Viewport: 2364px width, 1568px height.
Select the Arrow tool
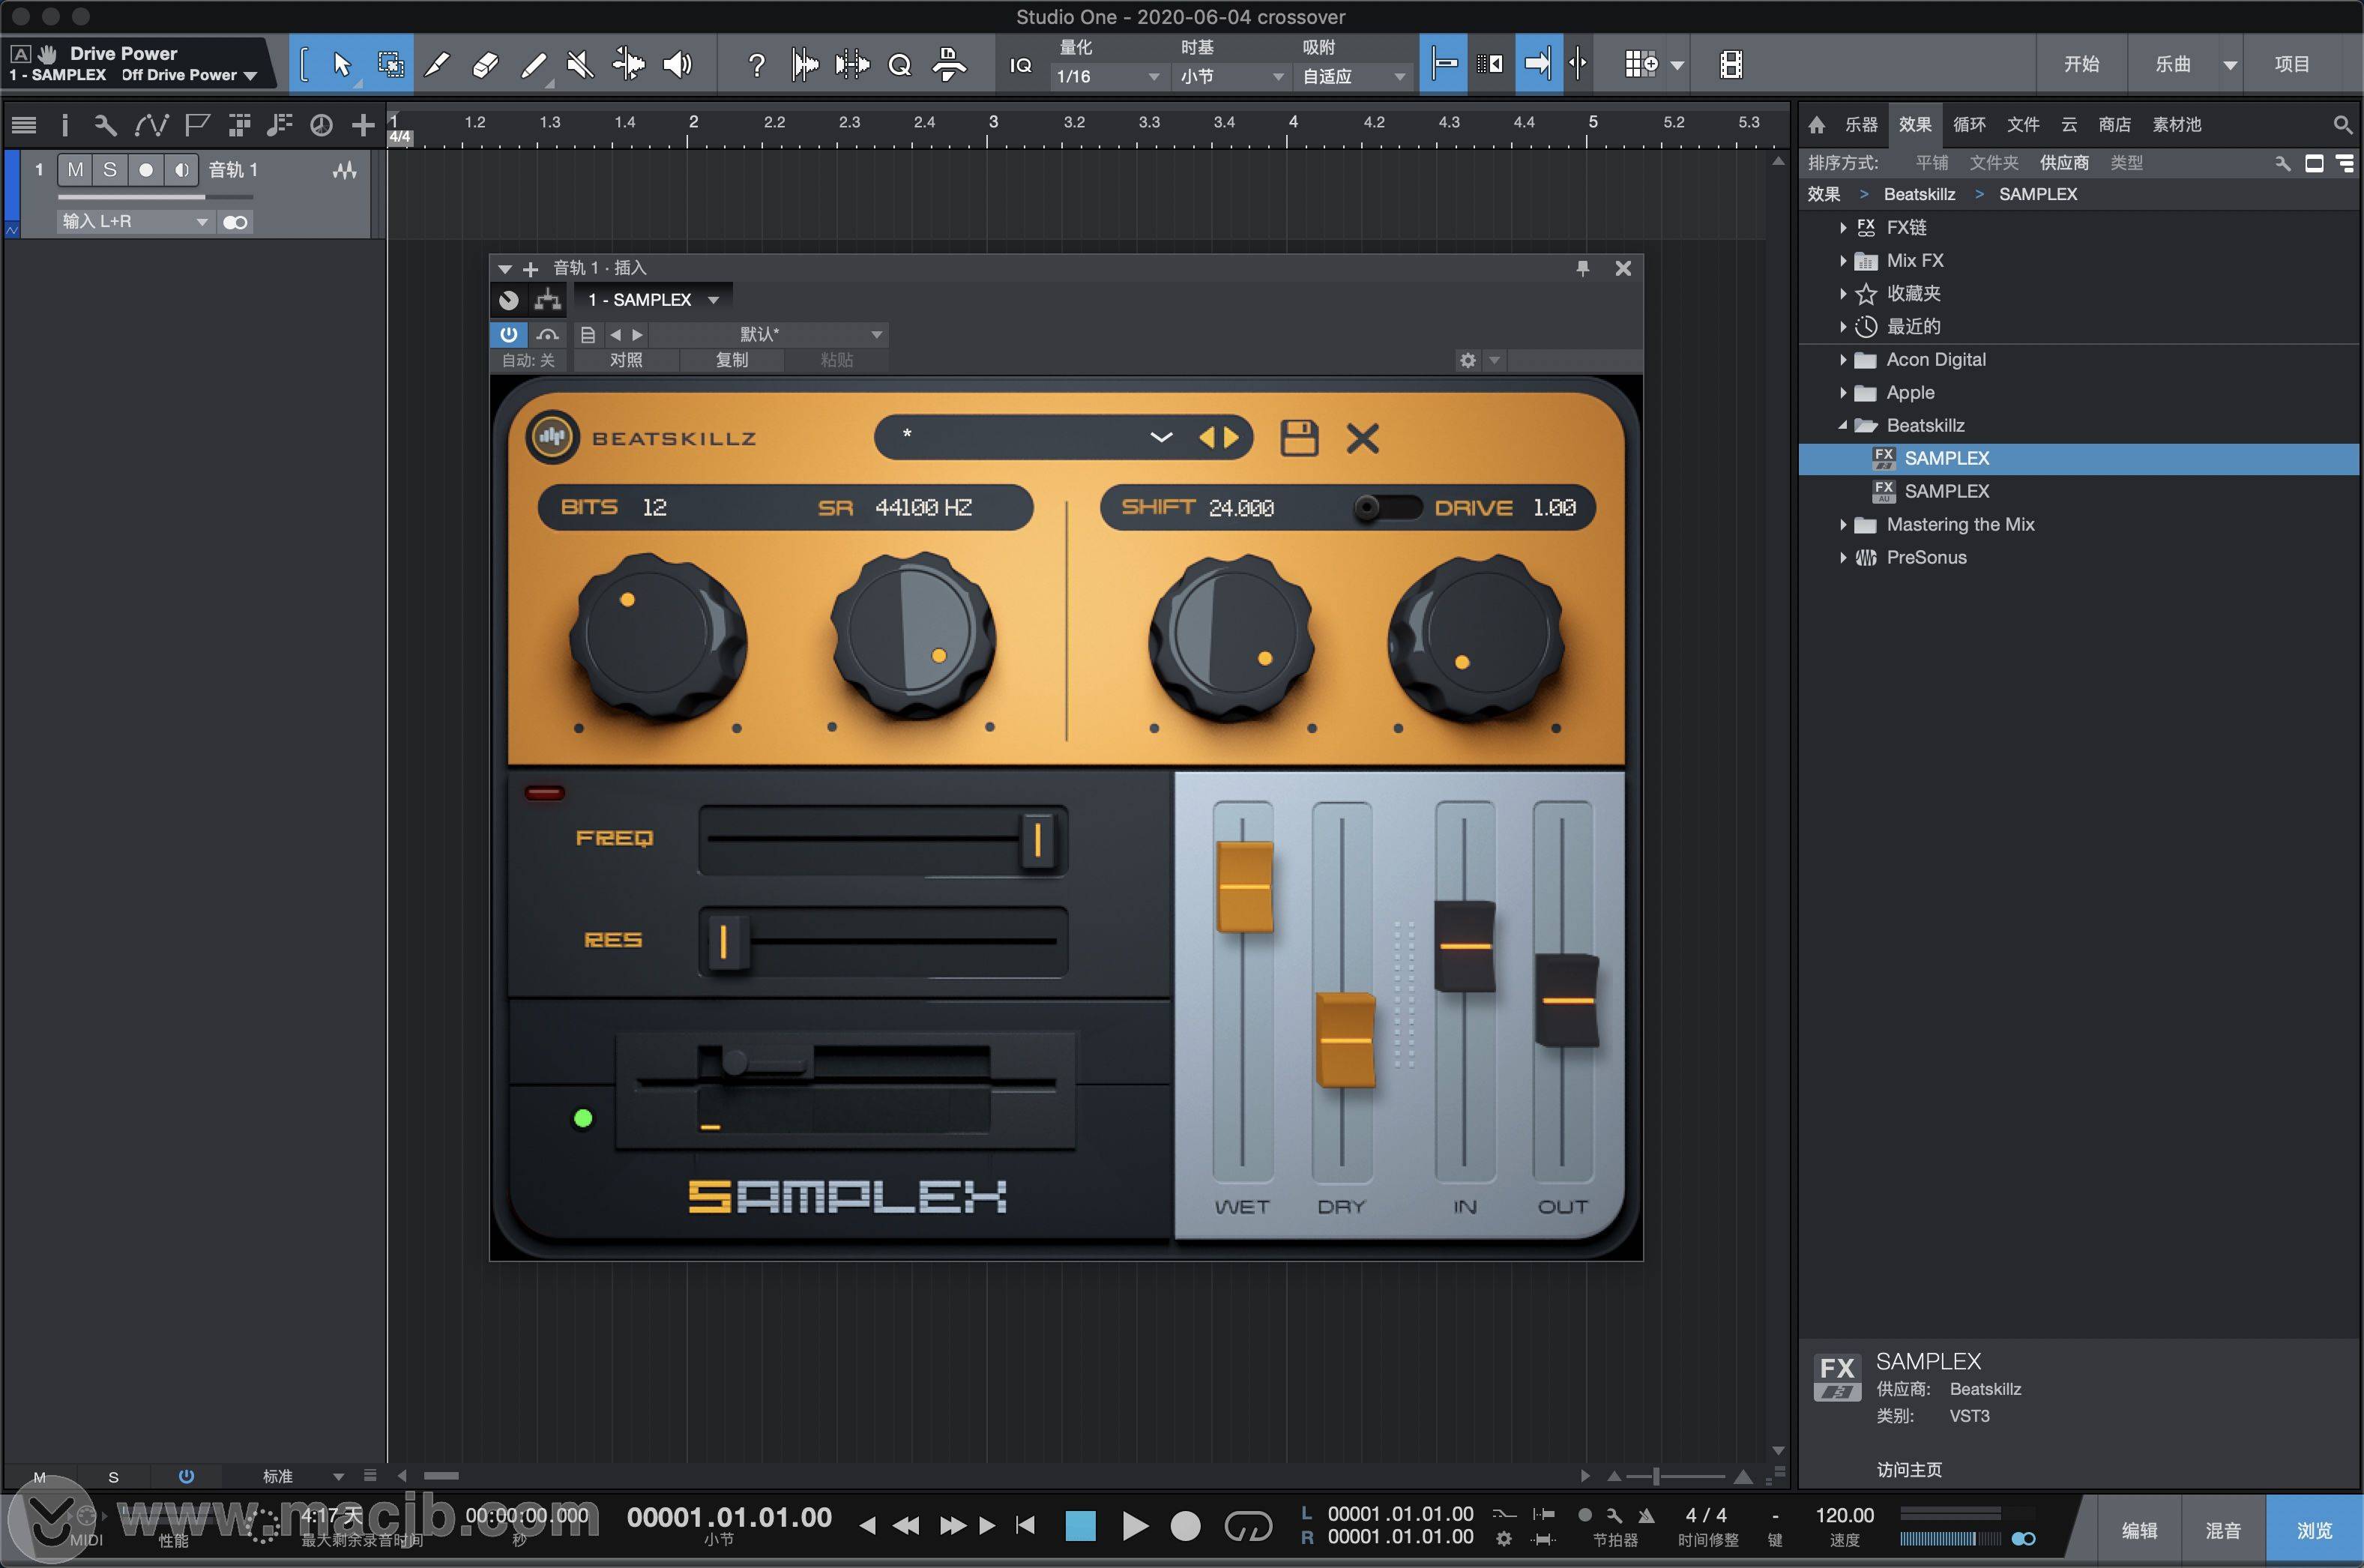click(342, 65)
